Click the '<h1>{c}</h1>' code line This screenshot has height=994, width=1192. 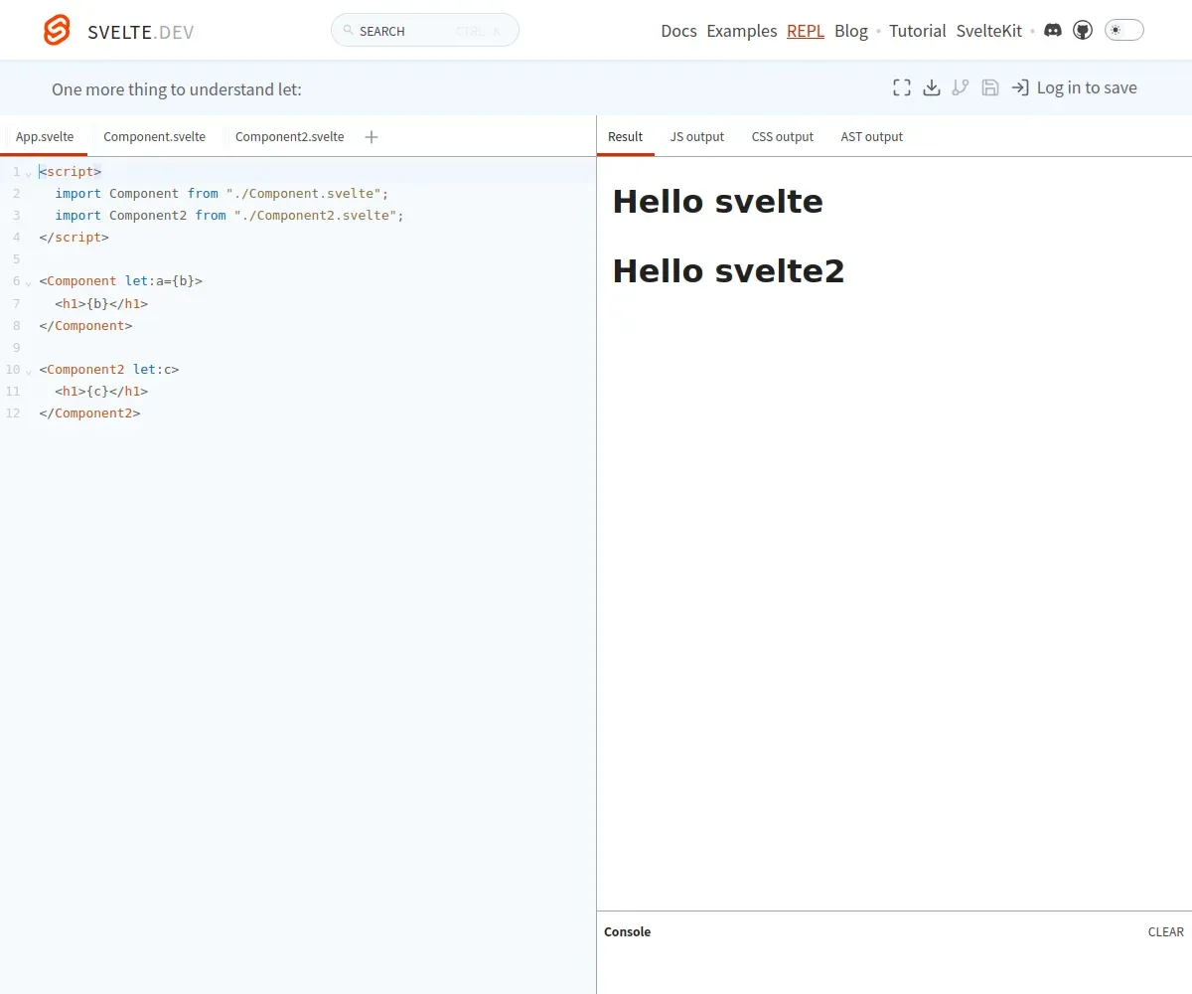pos(101,391)
